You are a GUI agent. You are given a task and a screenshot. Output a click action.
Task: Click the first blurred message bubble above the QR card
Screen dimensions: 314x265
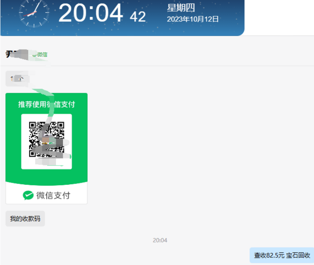18,79
